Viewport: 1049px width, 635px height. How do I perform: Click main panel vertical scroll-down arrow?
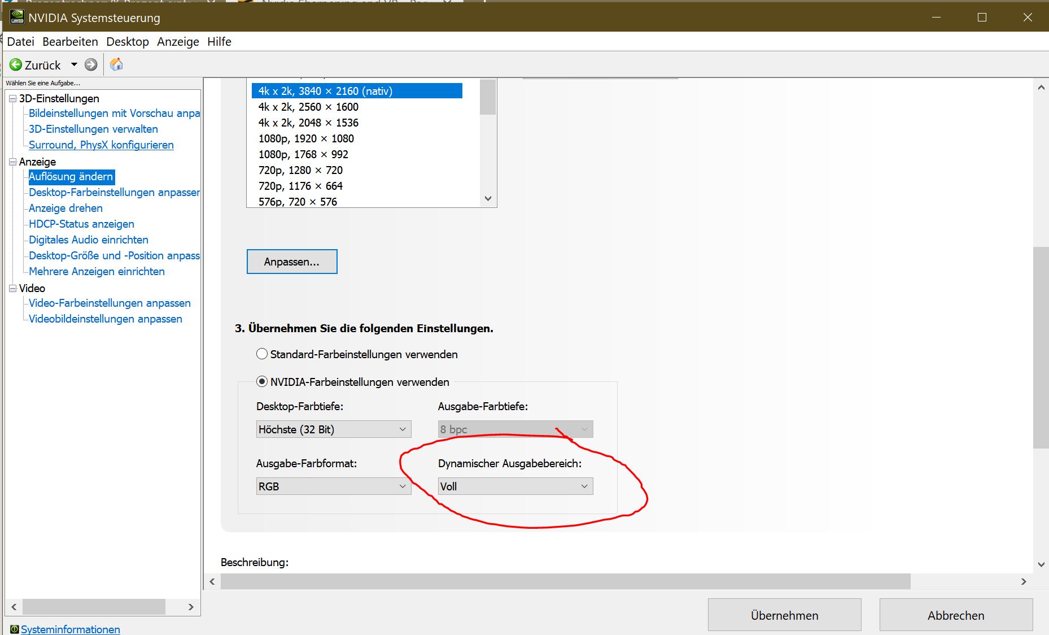tap(1041, 564)
